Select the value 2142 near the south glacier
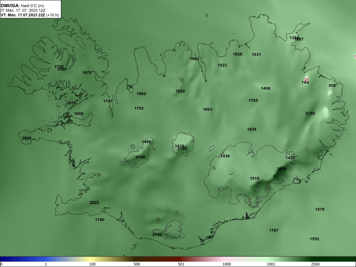The height and width of the screenshot is (267, 356). 157,235
